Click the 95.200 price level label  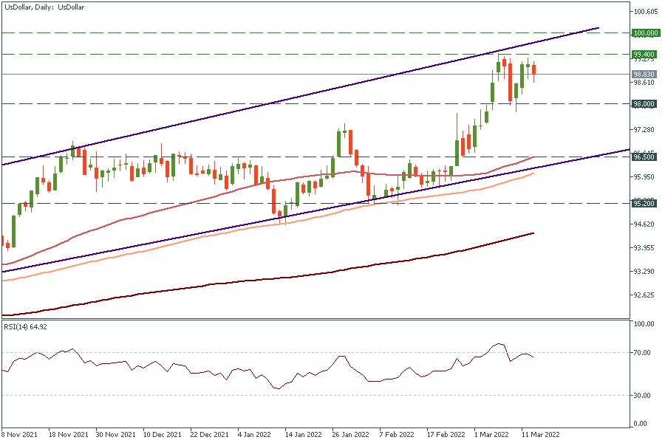pyautogui.click(x=644, y=203)
